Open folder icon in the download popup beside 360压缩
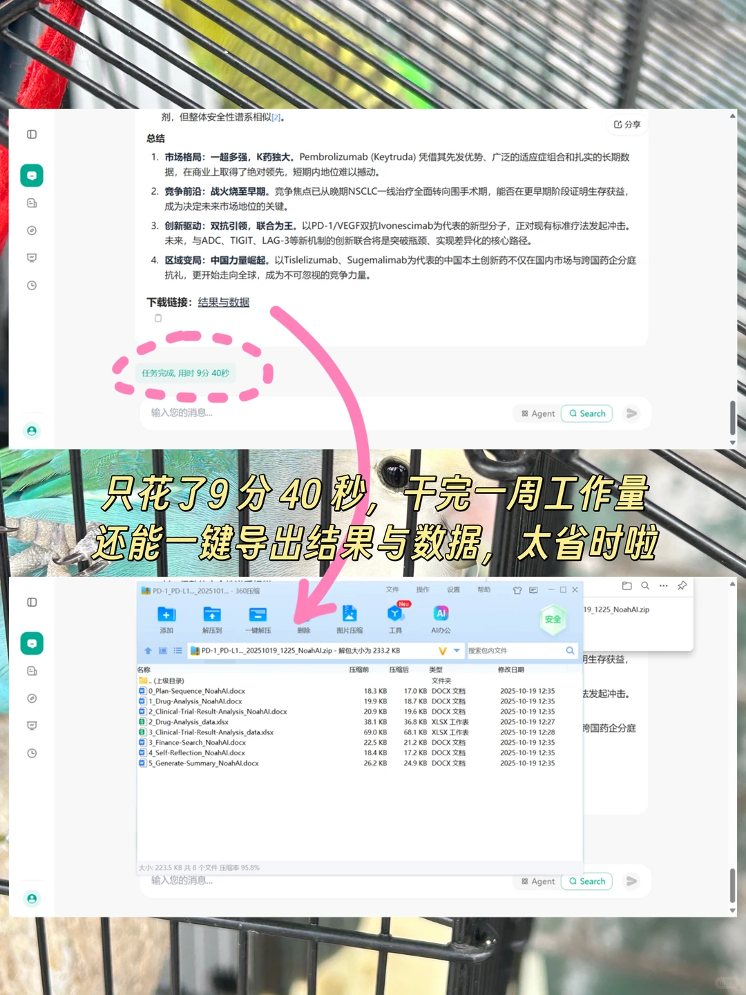Image resolution: width=746 pixels, height=995 pixels. tap(627, 585)
